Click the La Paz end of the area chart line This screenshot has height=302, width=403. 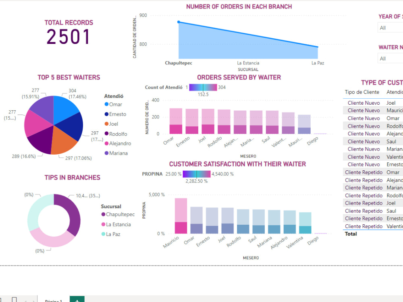(x=318, y=47)
